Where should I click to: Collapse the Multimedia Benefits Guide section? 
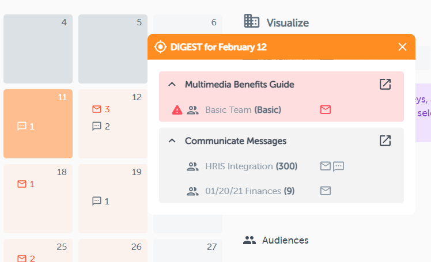point(172,85)
